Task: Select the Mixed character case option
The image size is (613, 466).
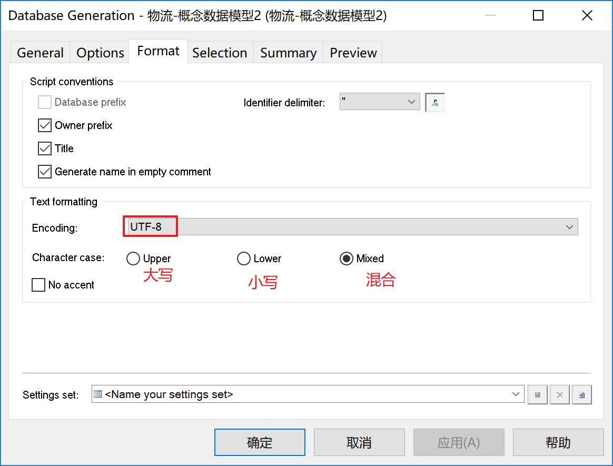Action: click(347, 259)
